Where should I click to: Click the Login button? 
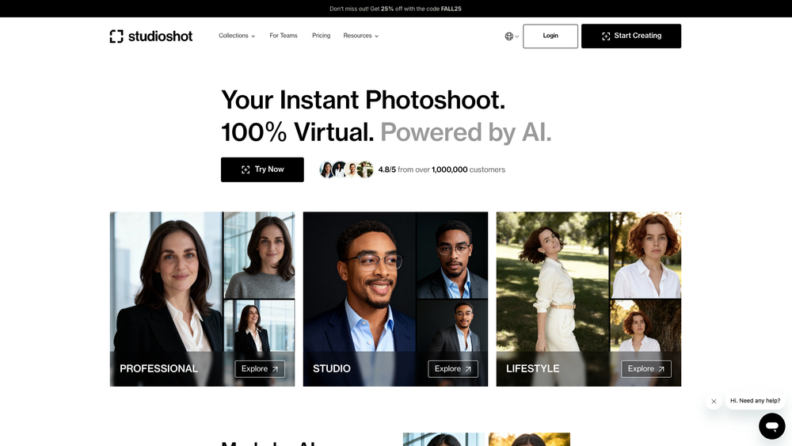click(550, 36)
